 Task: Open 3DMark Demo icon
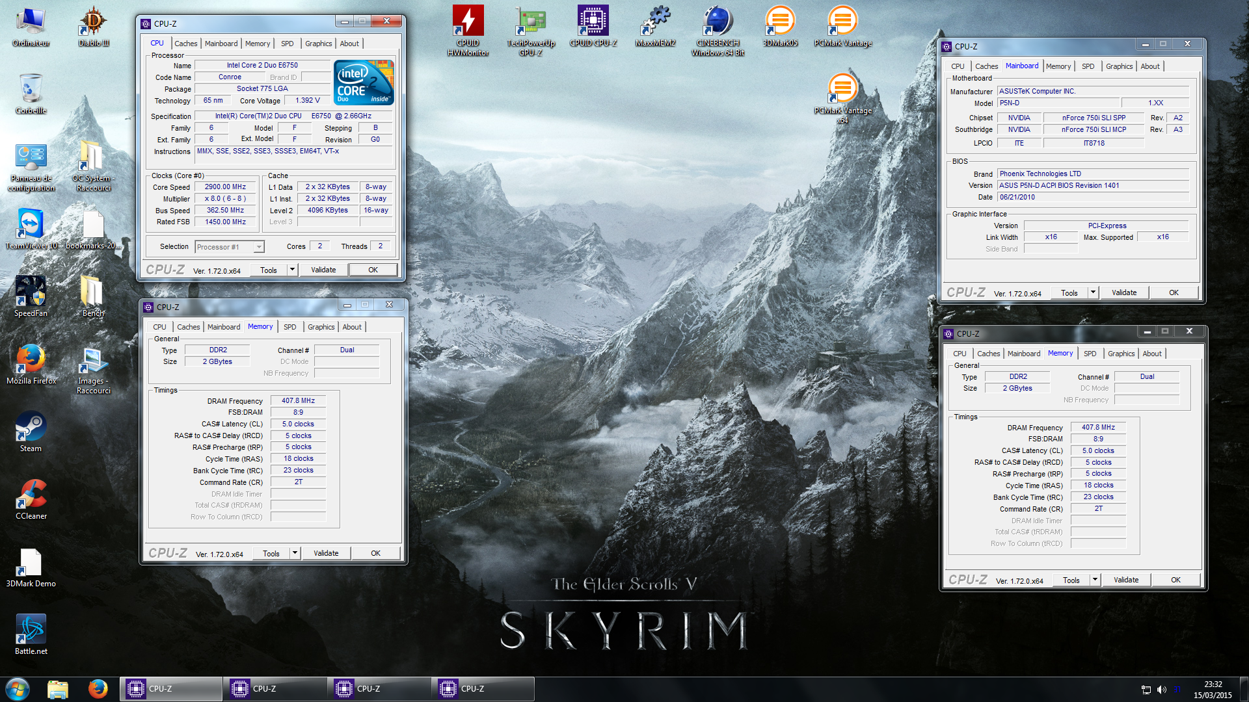point(31,567)
